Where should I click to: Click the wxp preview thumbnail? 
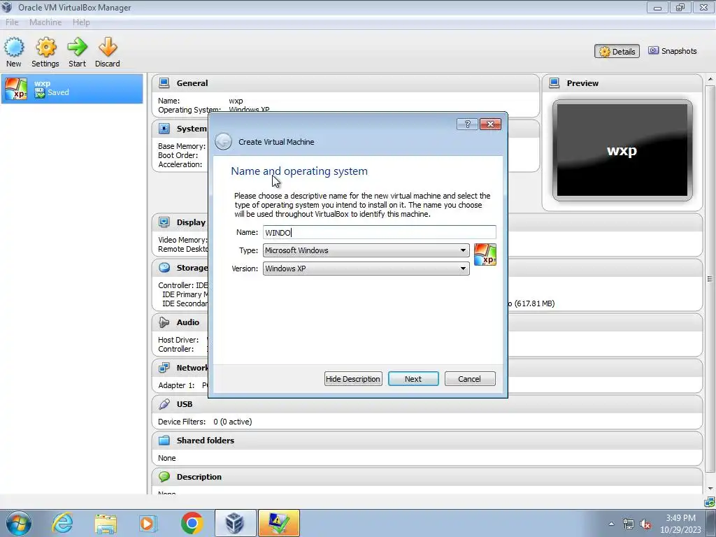click(622, 150)
